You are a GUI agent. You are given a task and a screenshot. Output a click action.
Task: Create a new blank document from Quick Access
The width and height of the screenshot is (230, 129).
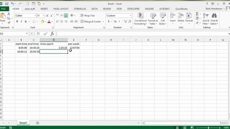coord(28,4)
